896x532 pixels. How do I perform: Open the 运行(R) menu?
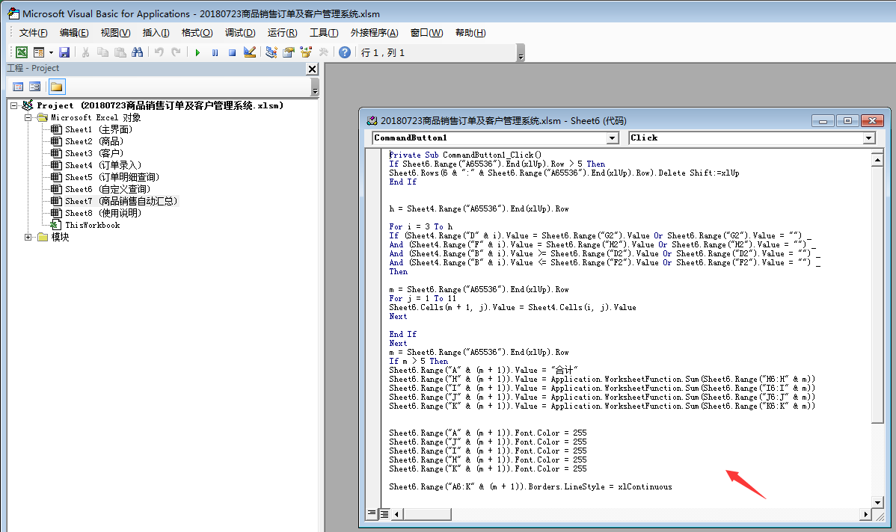pos(282,33)
